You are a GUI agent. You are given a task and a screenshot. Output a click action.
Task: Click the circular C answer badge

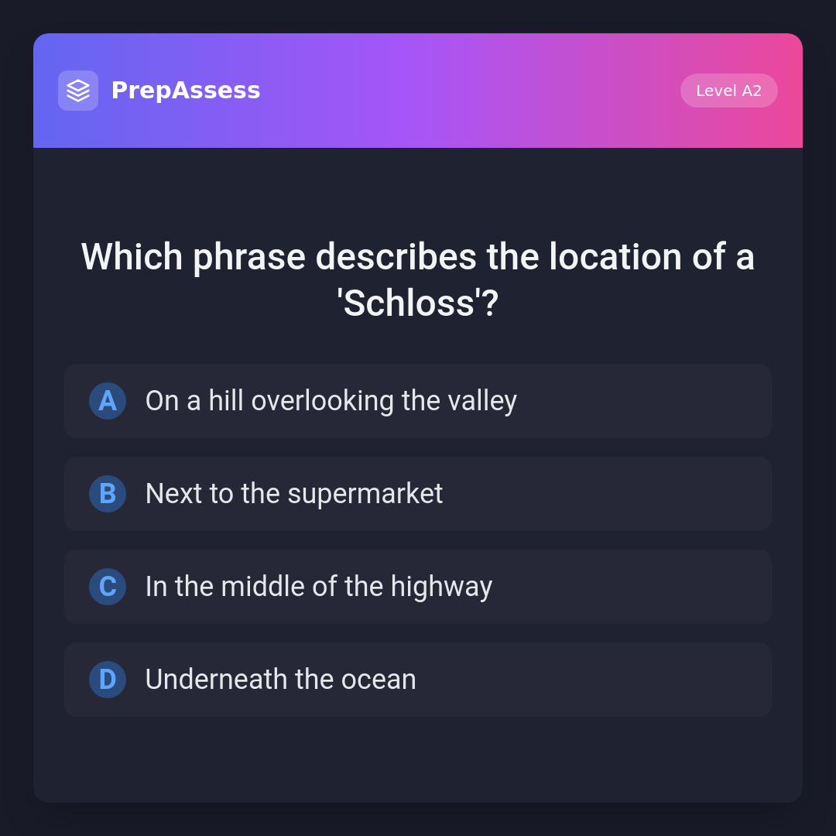tap(108, 587)
